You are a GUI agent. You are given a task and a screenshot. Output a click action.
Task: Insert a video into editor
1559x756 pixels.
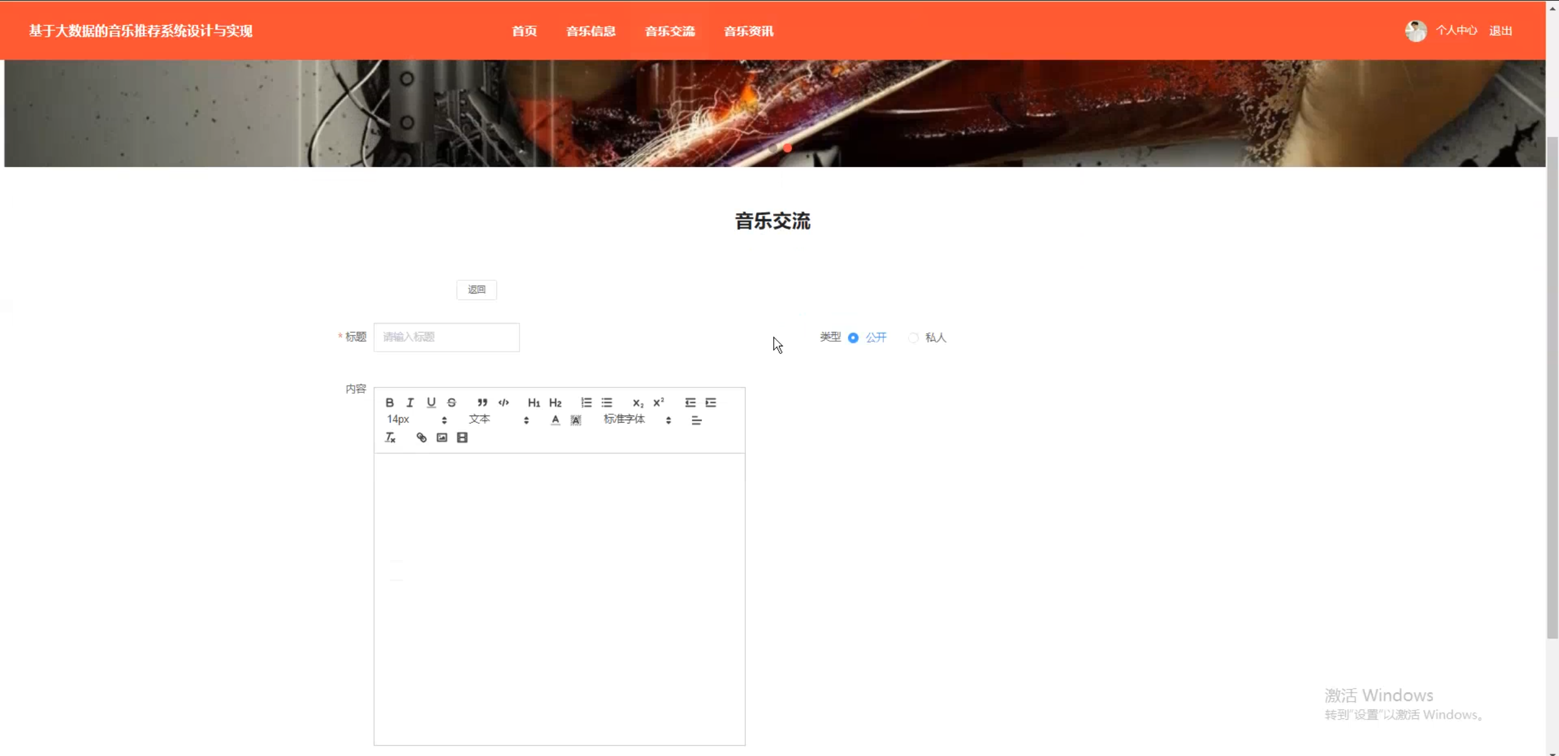pos(462,437)
